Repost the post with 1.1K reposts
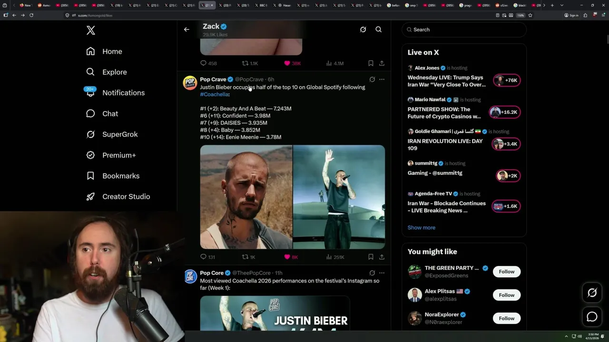This screenshot has height=342, width=609. click(250, 63)
